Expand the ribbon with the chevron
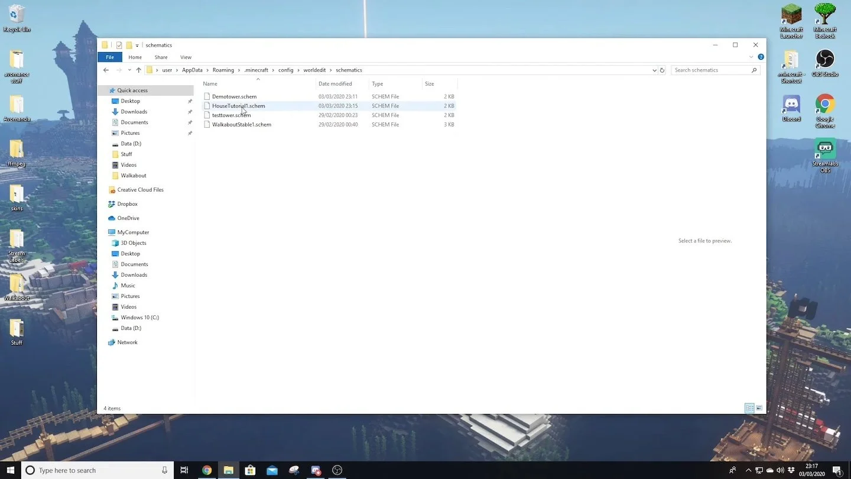Image resolution: width=851 pixels, height=479 pixels. [751, 57]
